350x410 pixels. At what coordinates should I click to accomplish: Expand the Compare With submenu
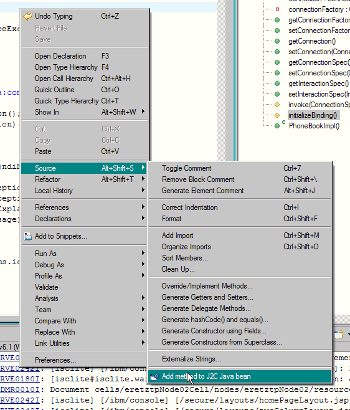pos(84,321)
